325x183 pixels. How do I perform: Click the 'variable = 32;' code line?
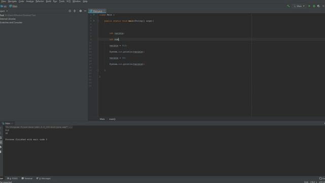tap(117, 58)
